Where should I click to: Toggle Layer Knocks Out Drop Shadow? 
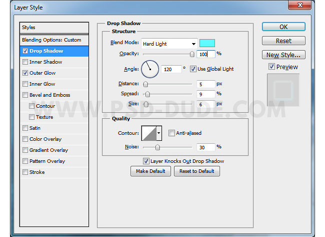click(x=146, y=161)
